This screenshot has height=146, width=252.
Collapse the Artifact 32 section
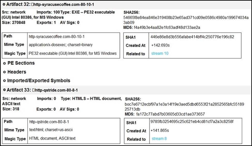coord(4,4)
